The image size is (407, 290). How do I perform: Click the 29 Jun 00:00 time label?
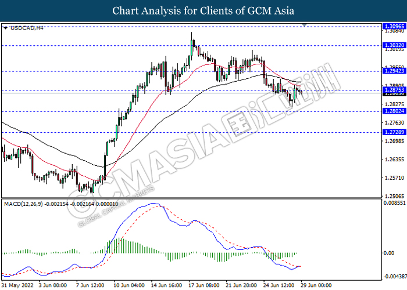tap(316, 285)
